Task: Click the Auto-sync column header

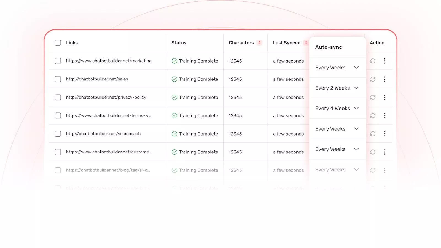Action: click(329, 47)
